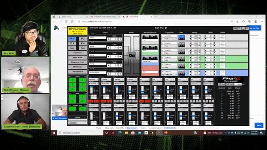Click the funnel icon in Setup title bar
Image resolution: width=267 pixels, height=150 pixels.
tap(239, 28)
